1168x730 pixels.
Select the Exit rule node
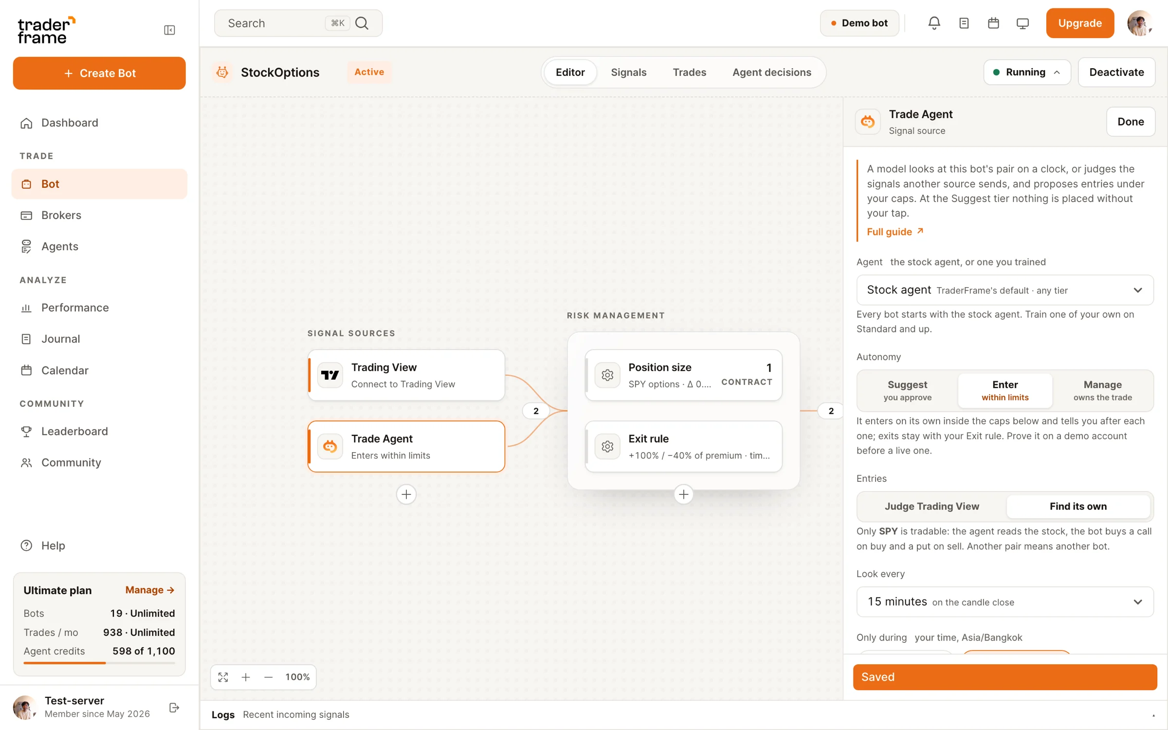tap(683, 446)
